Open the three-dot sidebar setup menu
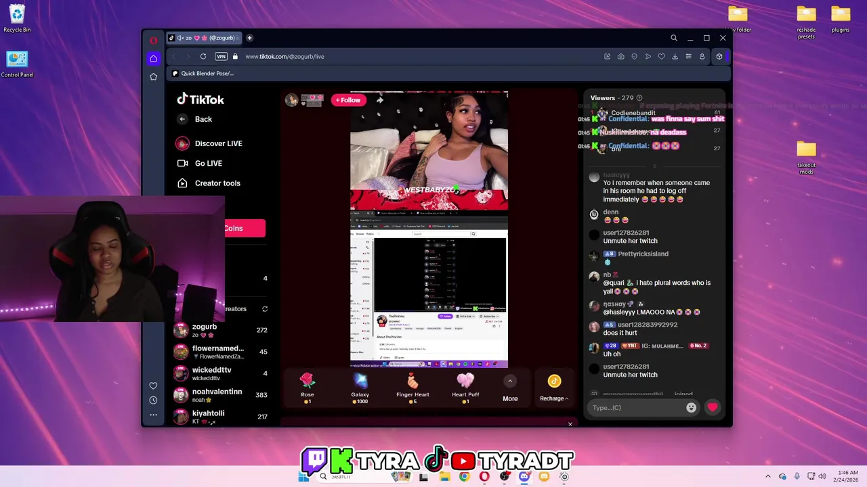Viewport: 867px width, 487px height. point(153,415)
